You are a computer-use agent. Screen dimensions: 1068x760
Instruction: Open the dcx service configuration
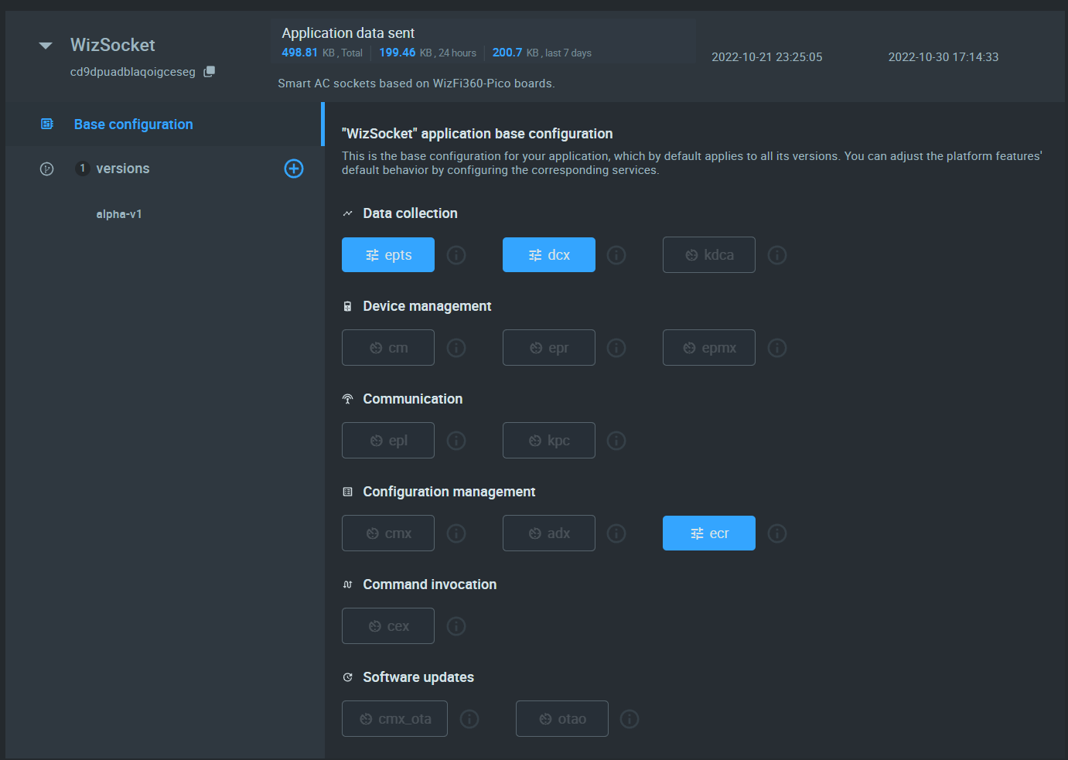[x=549, y=255]
